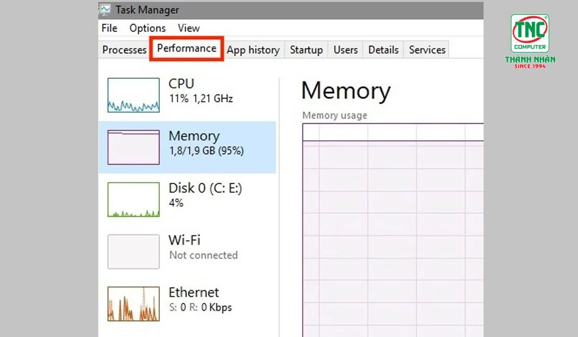Image resolution: width=578 pixels, height=337 pixels.
Task: Select the Memory usage graph thumbnail
Action: tap(133, 147)
